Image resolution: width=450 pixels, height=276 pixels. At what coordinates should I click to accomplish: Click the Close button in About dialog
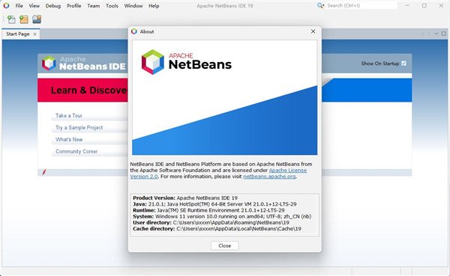pos(224,245)
